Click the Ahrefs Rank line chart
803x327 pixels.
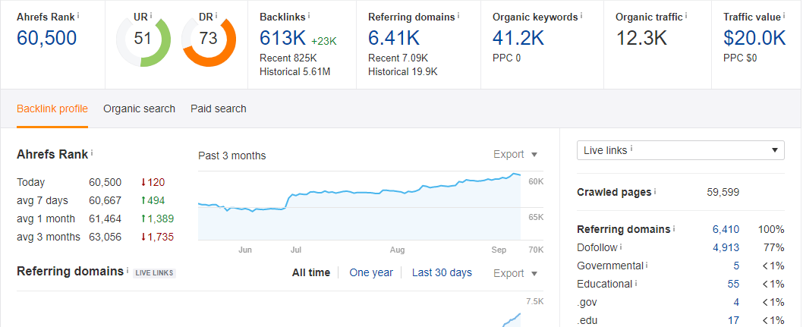pyautogui.click(x=359, y=206)
